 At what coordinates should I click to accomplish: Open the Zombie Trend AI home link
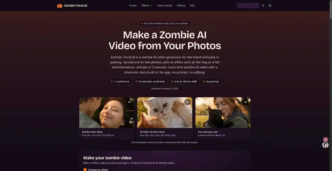point(72,6)
